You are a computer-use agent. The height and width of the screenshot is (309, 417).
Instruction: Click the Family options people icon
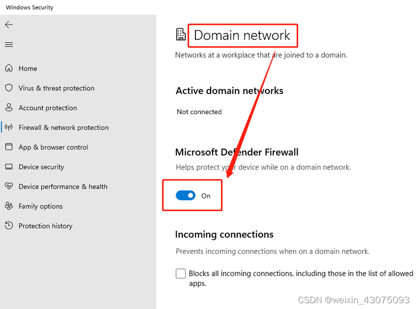pos(9,206)
